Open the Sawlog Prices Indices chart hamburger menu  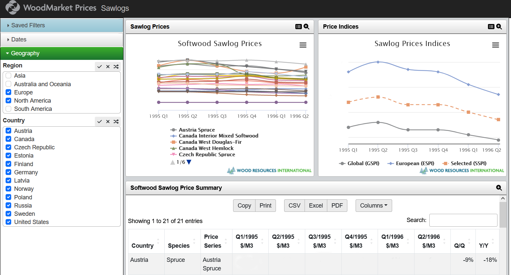point(496,45)
